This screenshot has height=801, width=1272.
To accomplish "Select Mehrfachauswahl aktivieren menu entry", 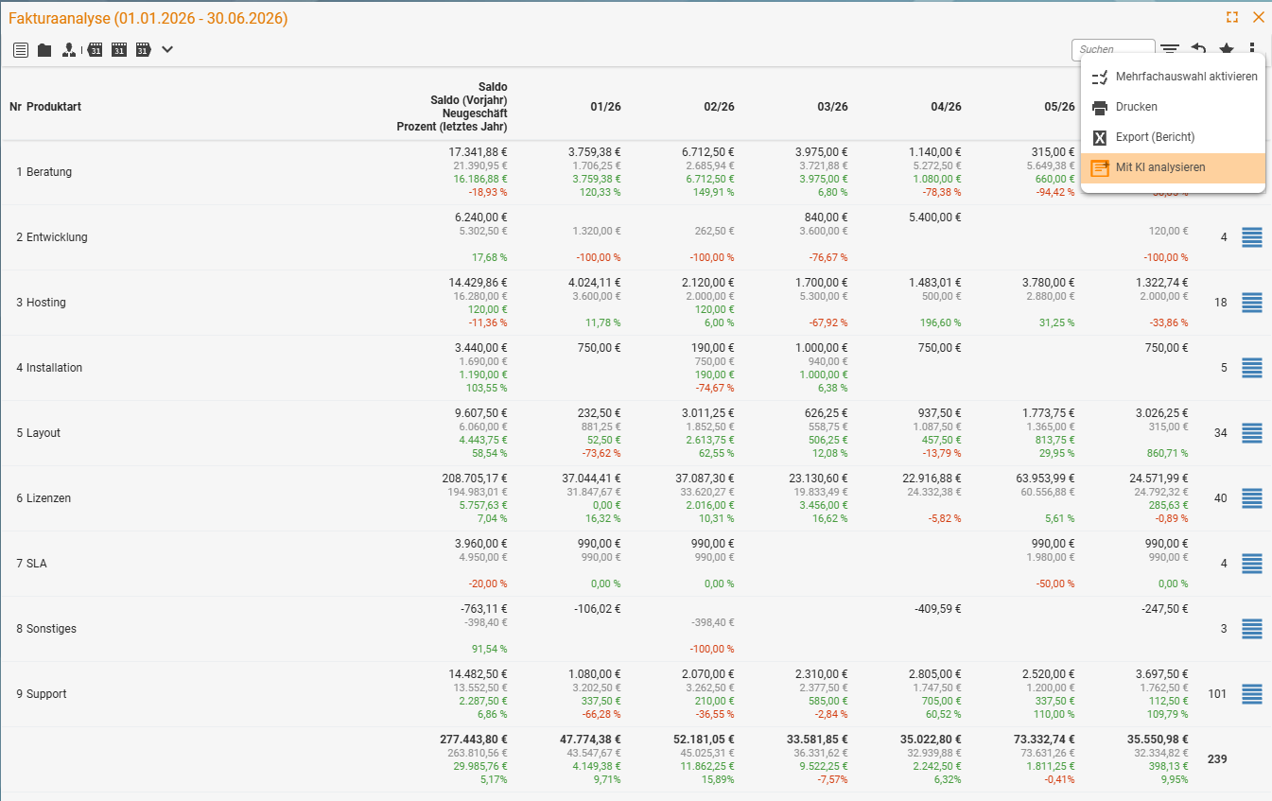I will pos(1173,77).
